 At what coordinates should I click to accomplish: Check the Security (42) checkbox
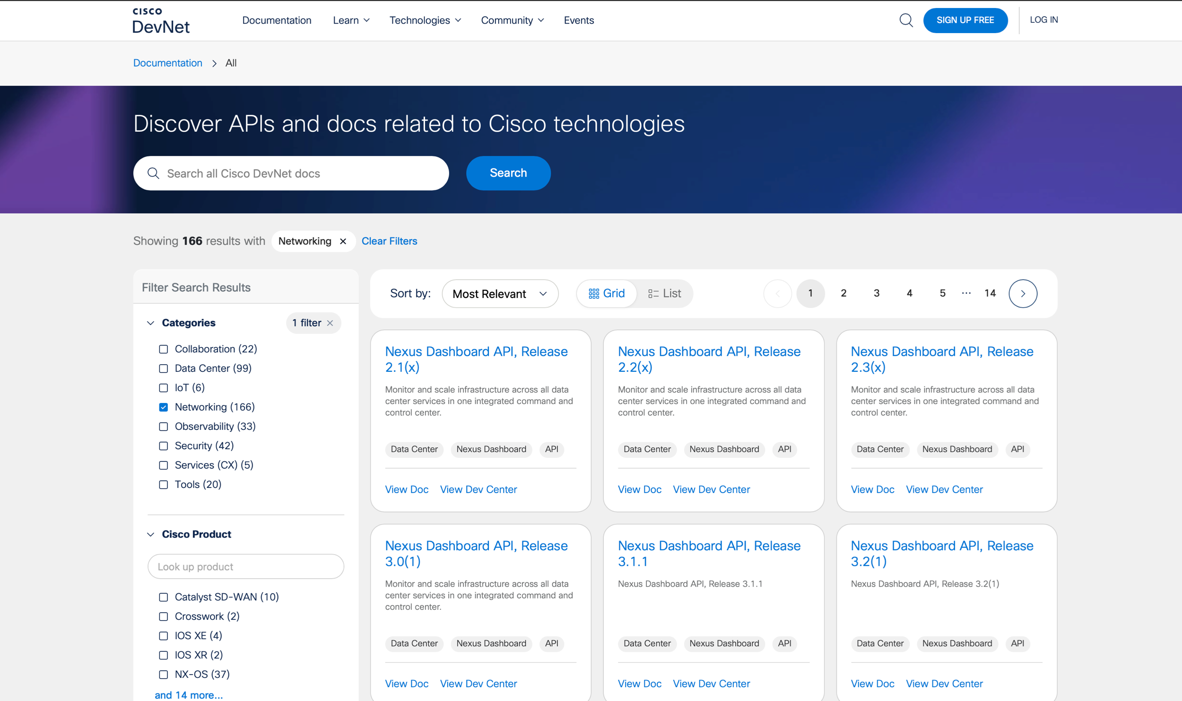(164, 446)
